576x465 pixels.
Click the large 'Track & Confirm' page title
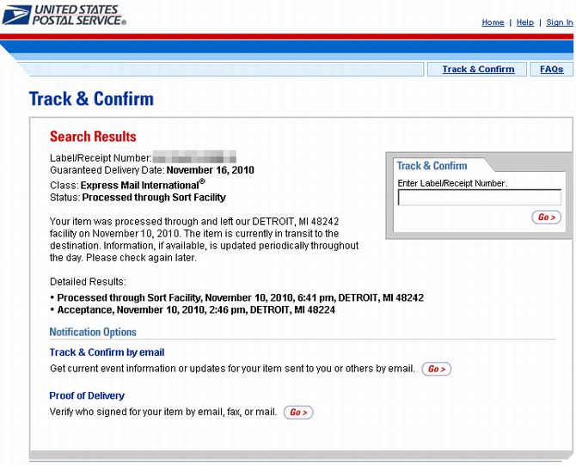[x=91, y=99]
